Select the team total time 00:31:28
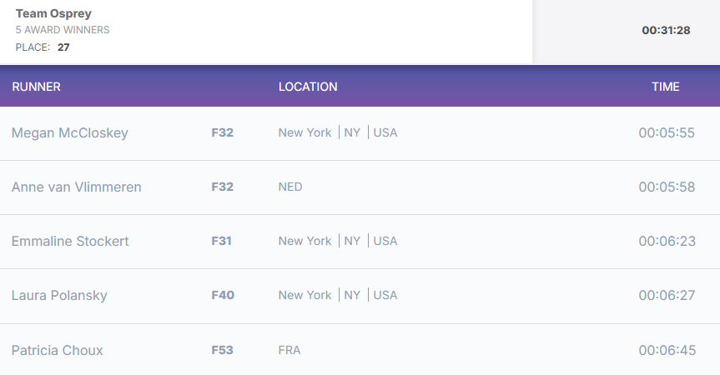The height and width of the screenshot is (375, 720). (667, 30)
